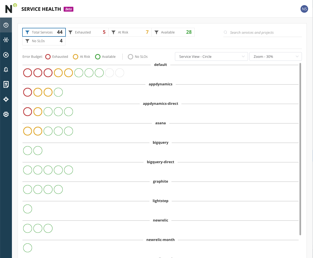Image resolution: width=313 pixels, height=258 pixels.
Task: Select the last gray circle under default
Action: pos(120,73)
